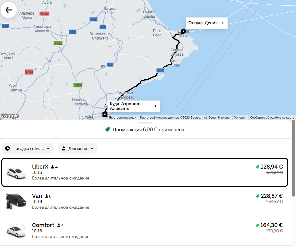296x247 pixels.
Task: Click the clock icon in 'Посадка сейчас'
Action: [7, 148]
